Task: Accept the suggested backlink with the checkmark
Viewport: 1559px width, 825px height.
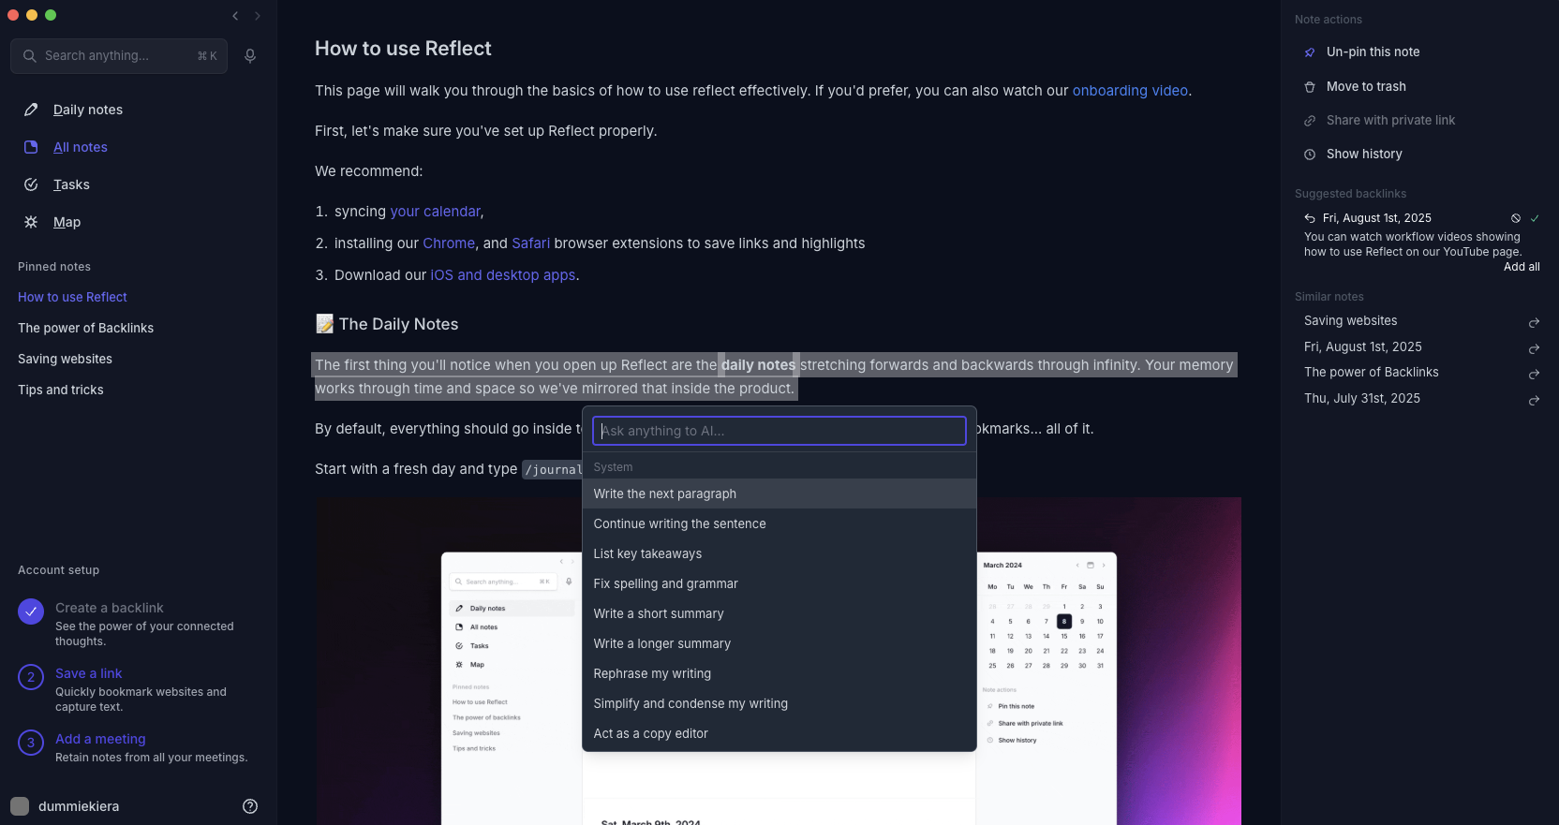Action: (1535, 218)
